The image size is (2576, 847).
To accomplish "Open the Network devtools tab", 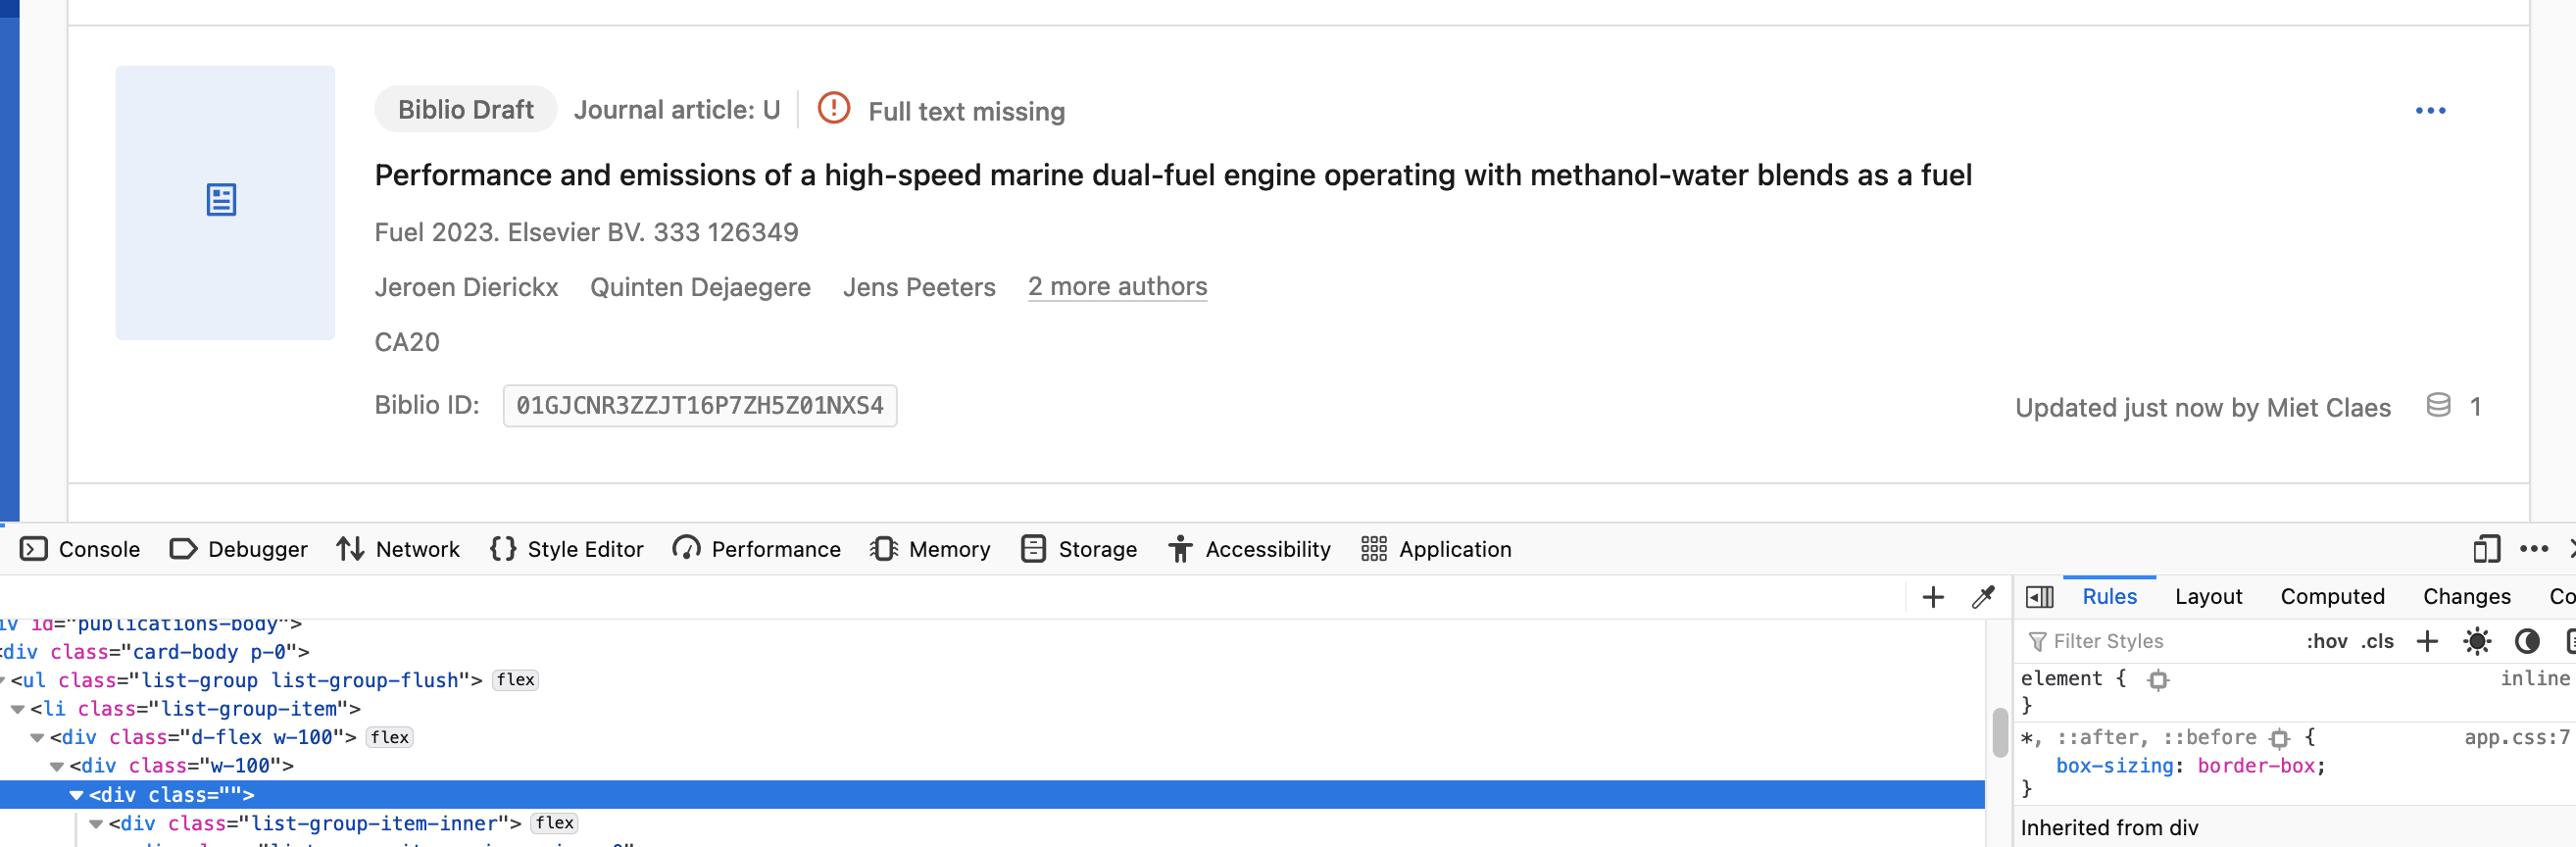I will pos(398,549).
